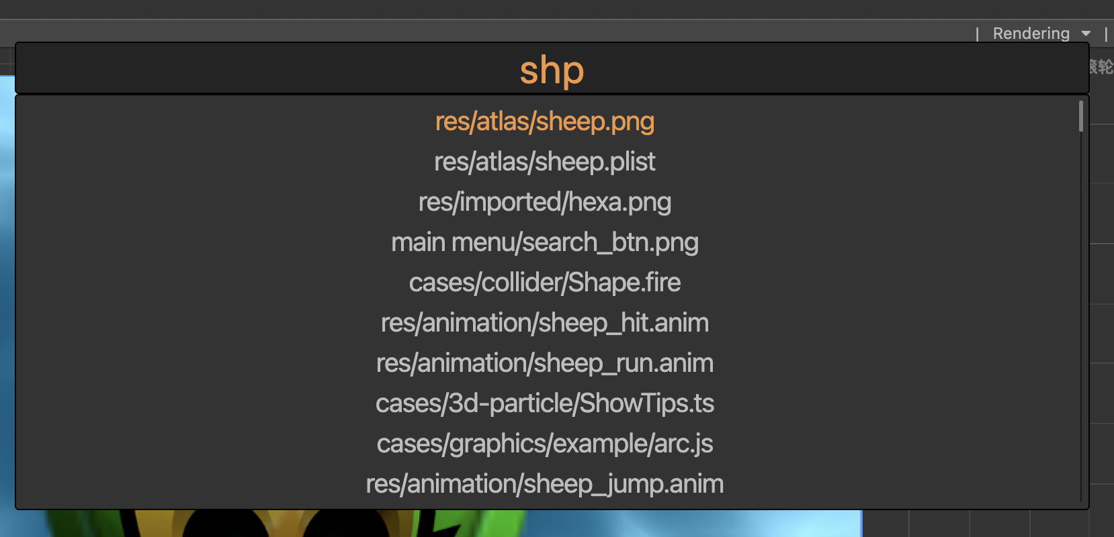This screenshot has width=1114, height=537.
Task: Click the search field containing "shp"
Action: [x=552, y=69]
